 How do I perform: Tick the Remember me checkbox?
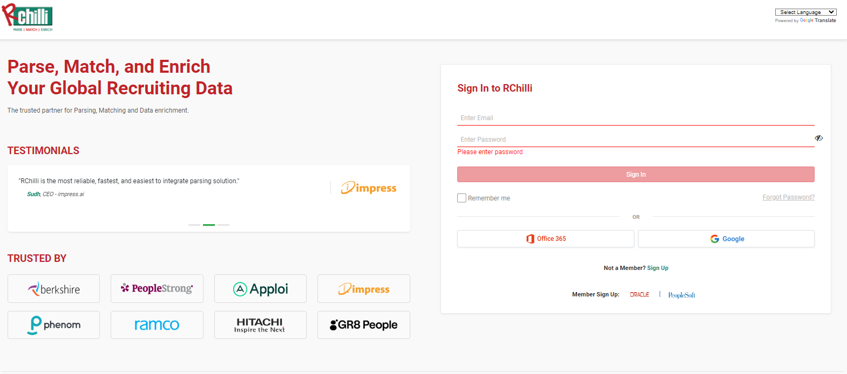pyautogui.click(x=462, y=198)
